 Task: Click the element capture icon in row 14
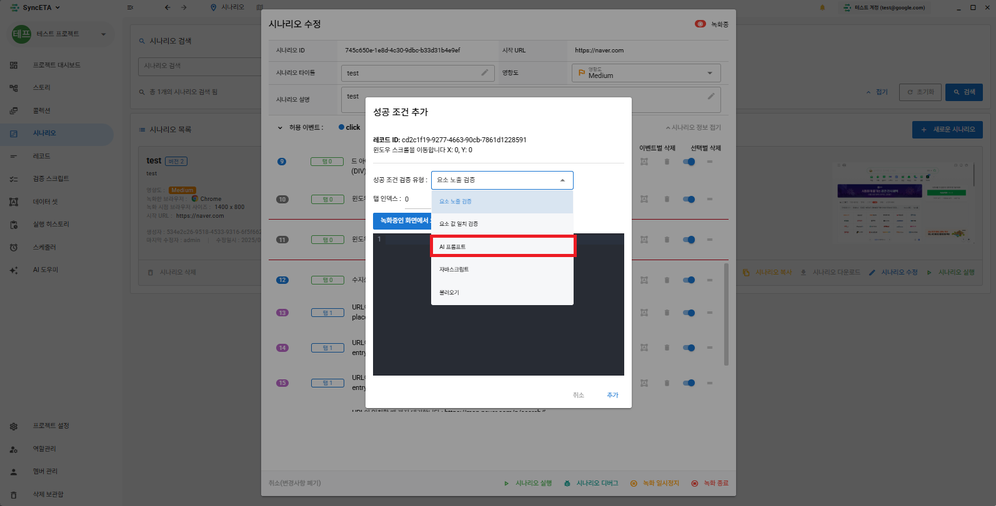click(644, 348)
